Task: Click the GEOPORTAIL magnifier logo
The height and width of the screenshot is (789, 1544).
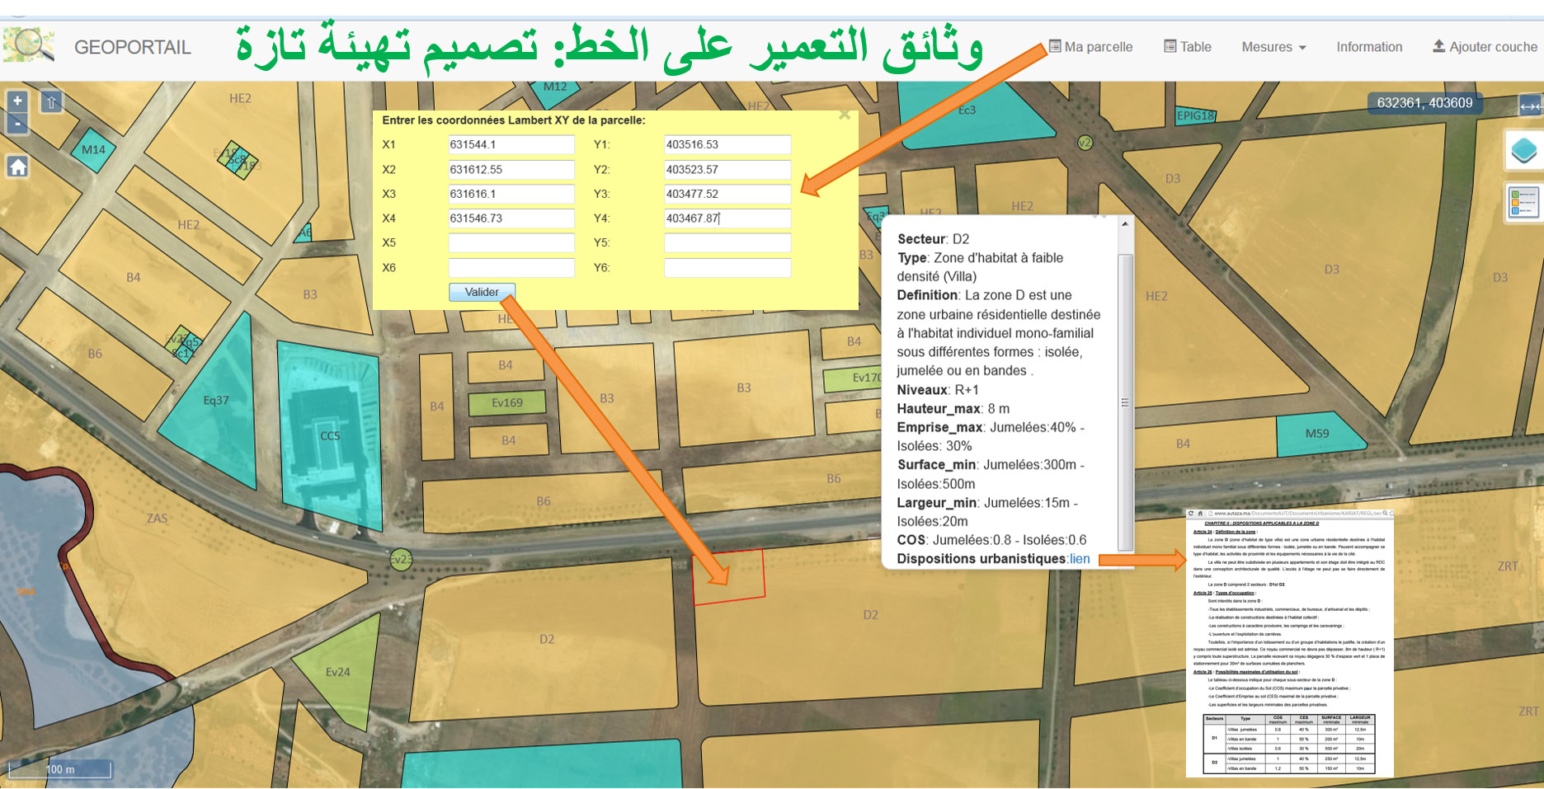Action: point(29,45)
